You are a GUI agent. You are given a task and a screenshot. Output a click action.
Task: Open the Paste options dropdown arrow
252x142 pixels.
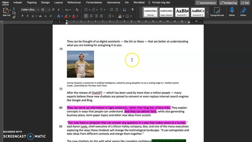click(x=10, y=10)
